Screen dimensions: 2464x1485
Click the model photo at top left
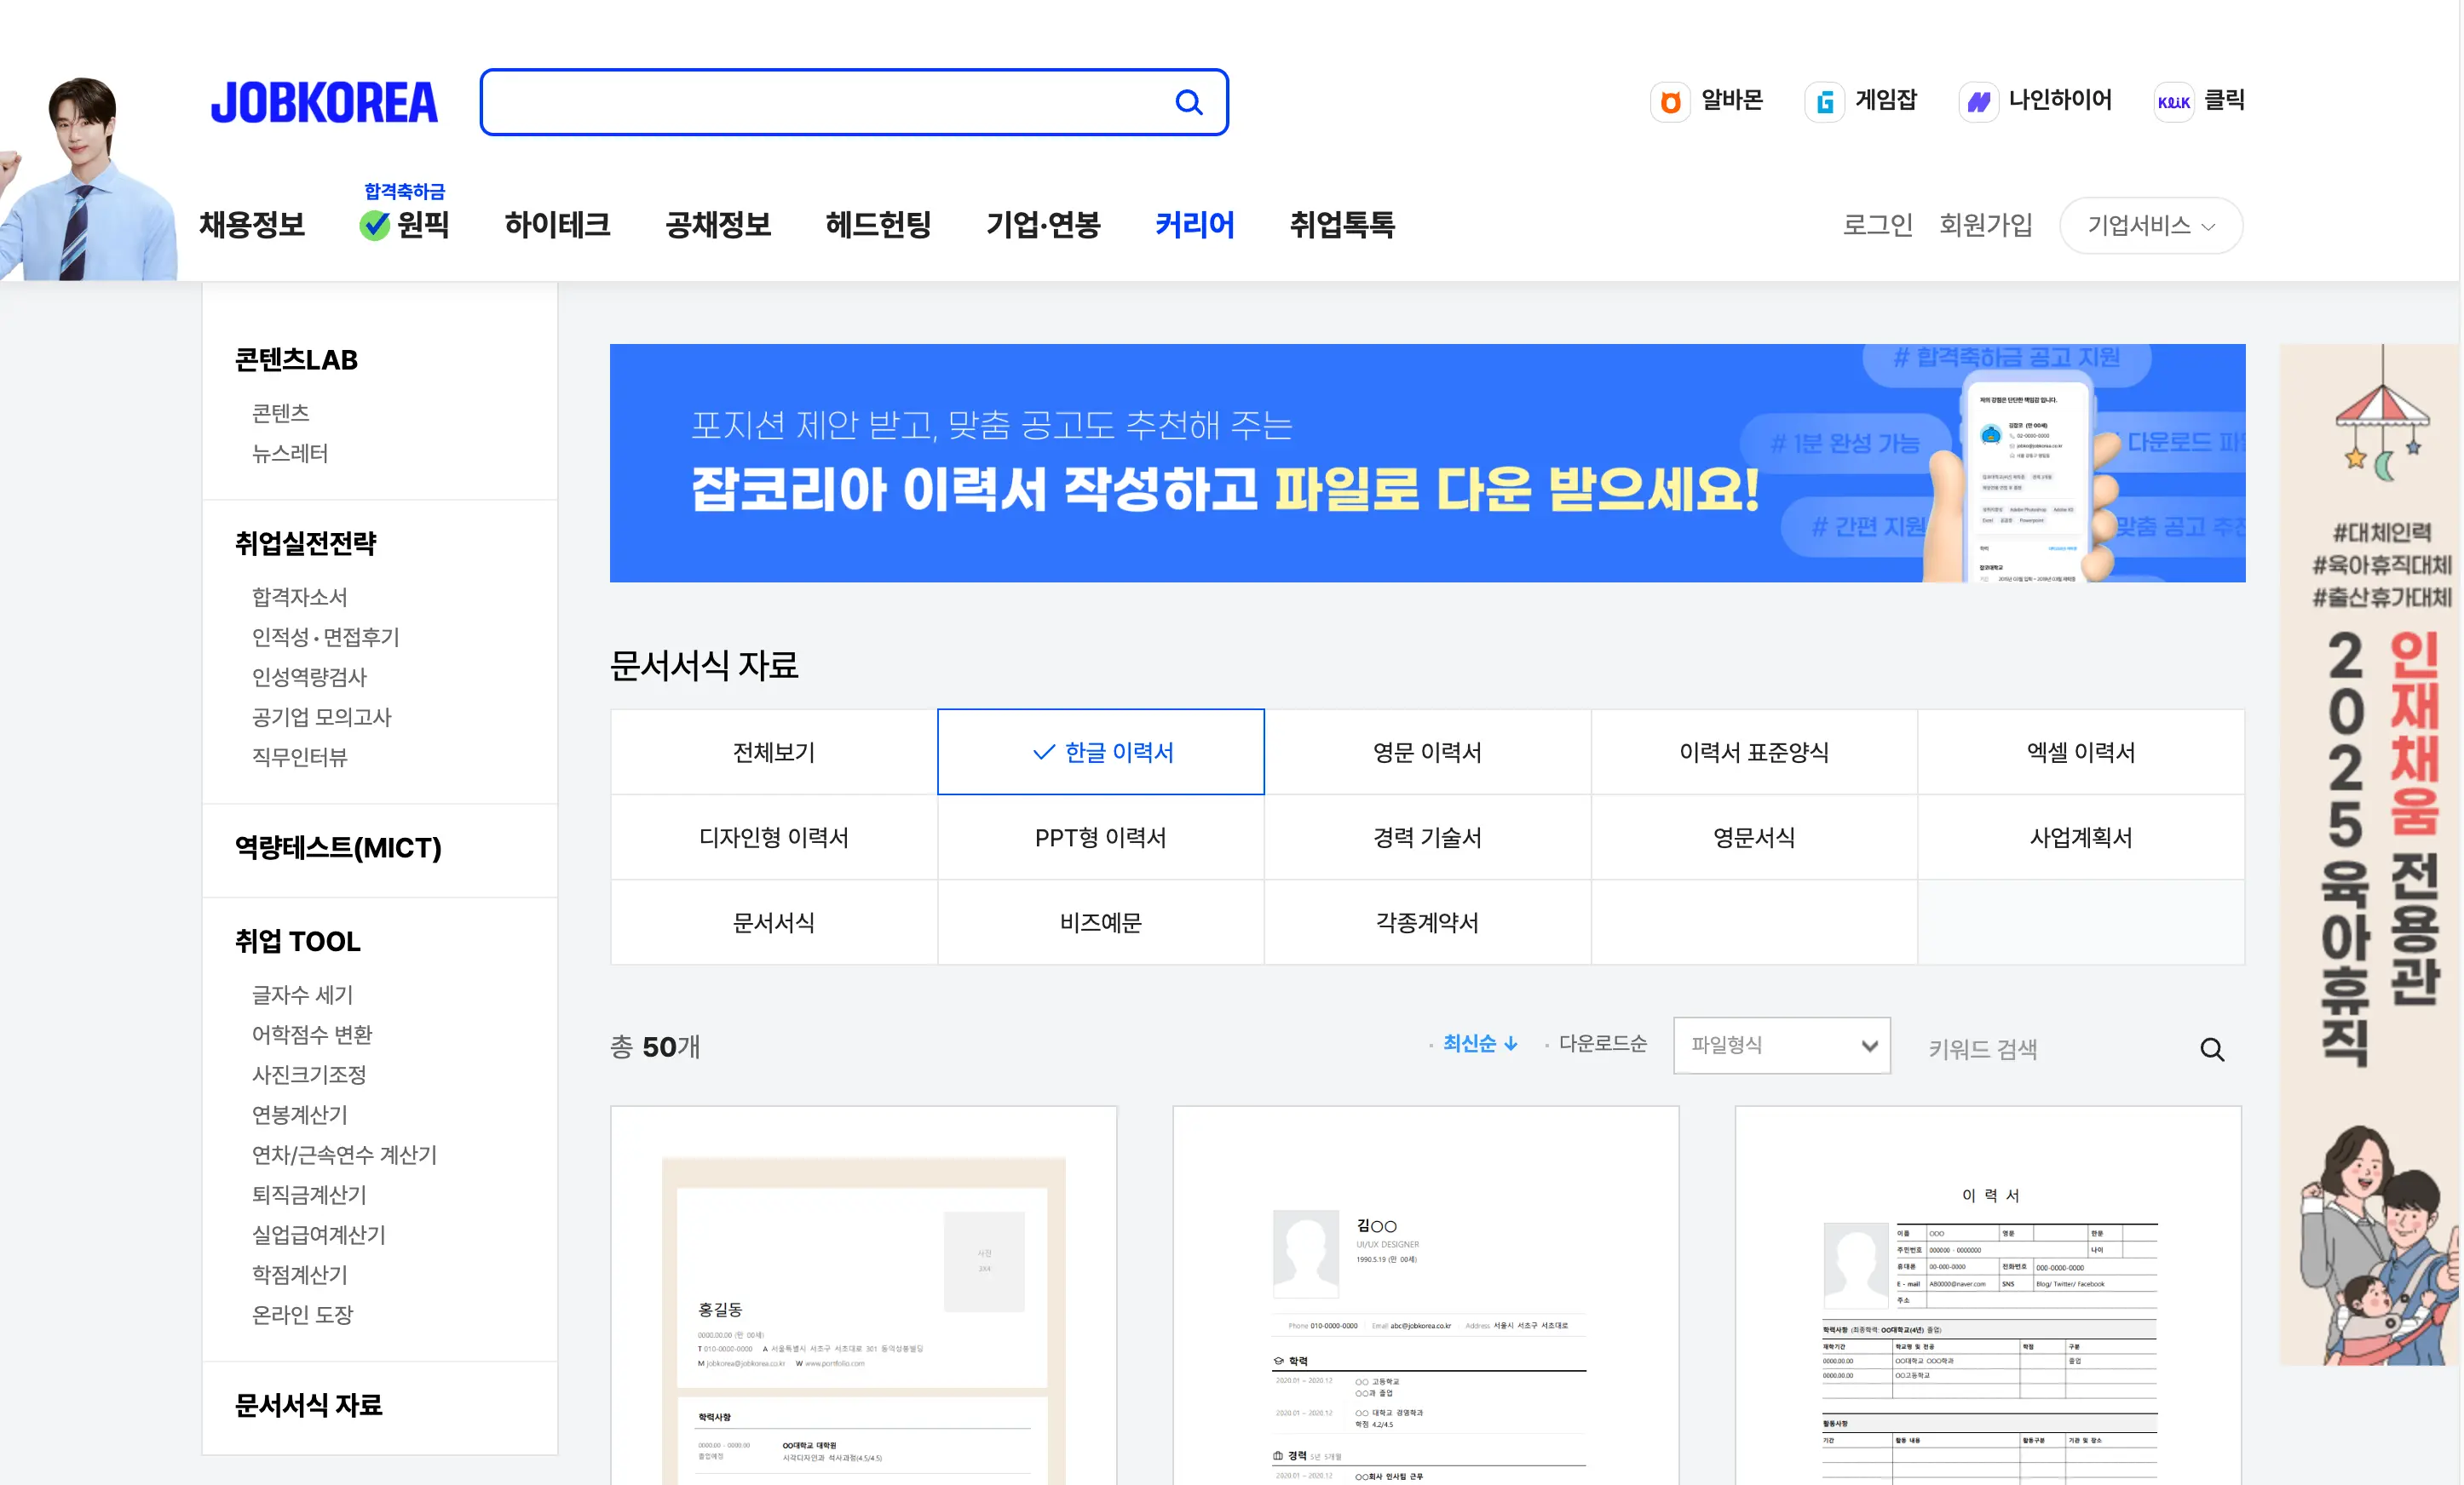(88, 178)
